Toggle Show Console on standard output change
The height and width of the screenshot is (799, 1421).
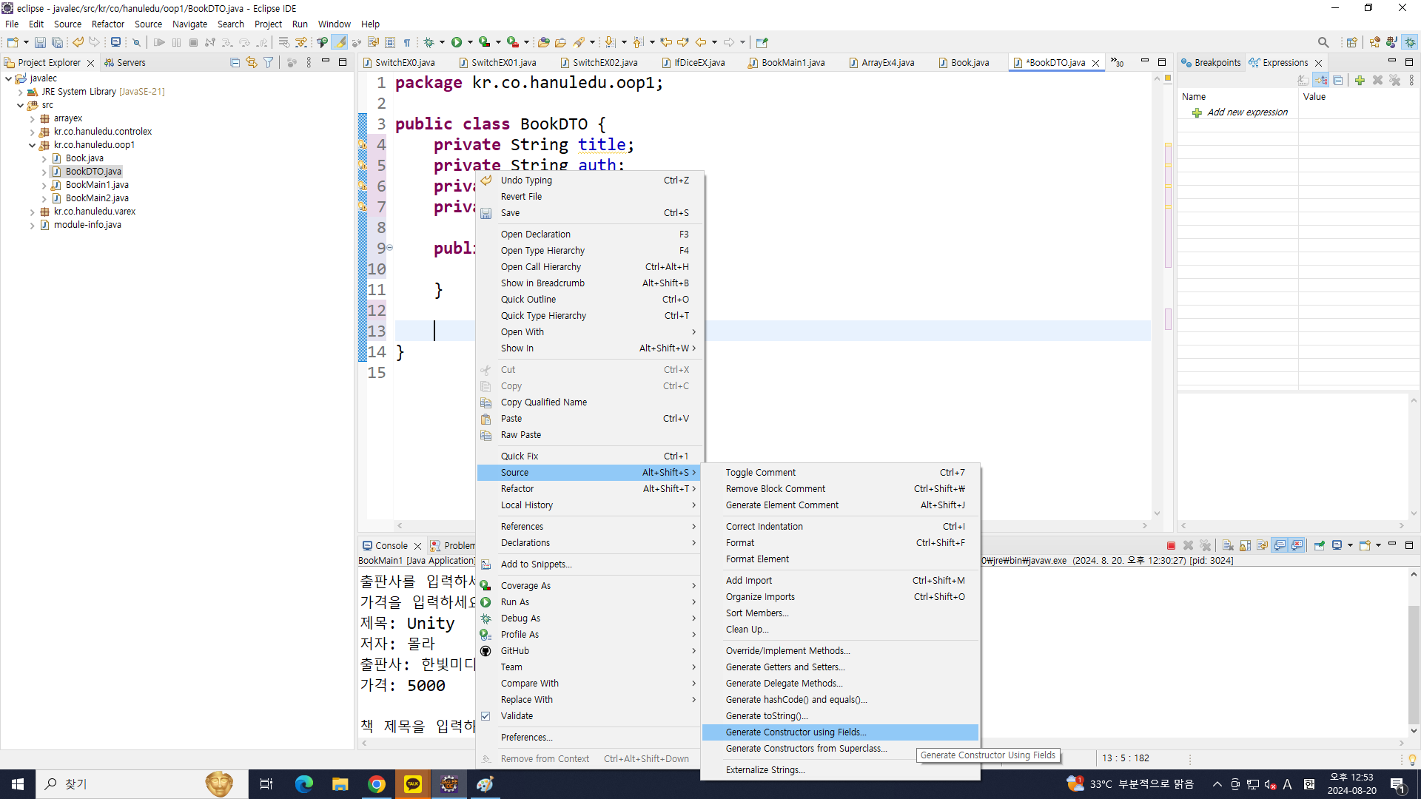pyautogui.click(x=1280, y=546)
